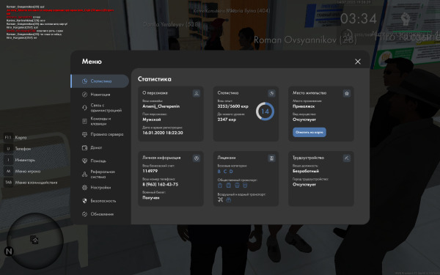Select the Статистика sidebar tab
This screenshot has width=440, height=275.
(x=100, y=81)
